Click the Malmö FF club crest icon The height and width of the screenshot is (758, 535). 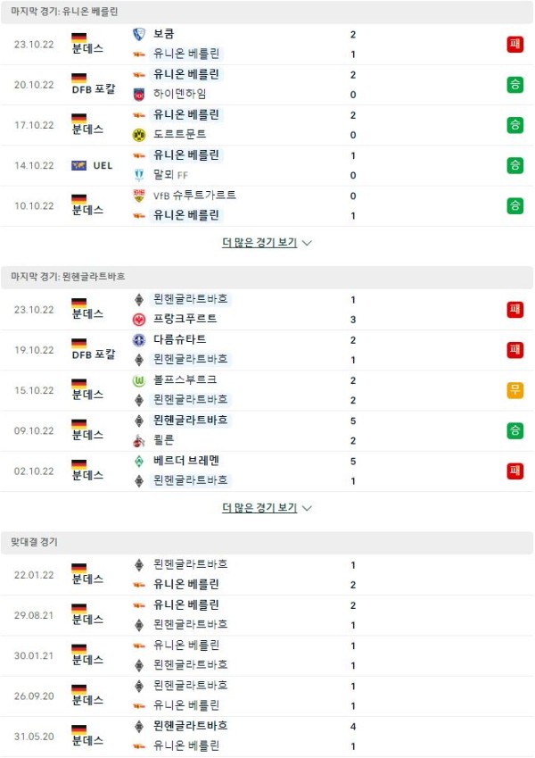[139, 175]
